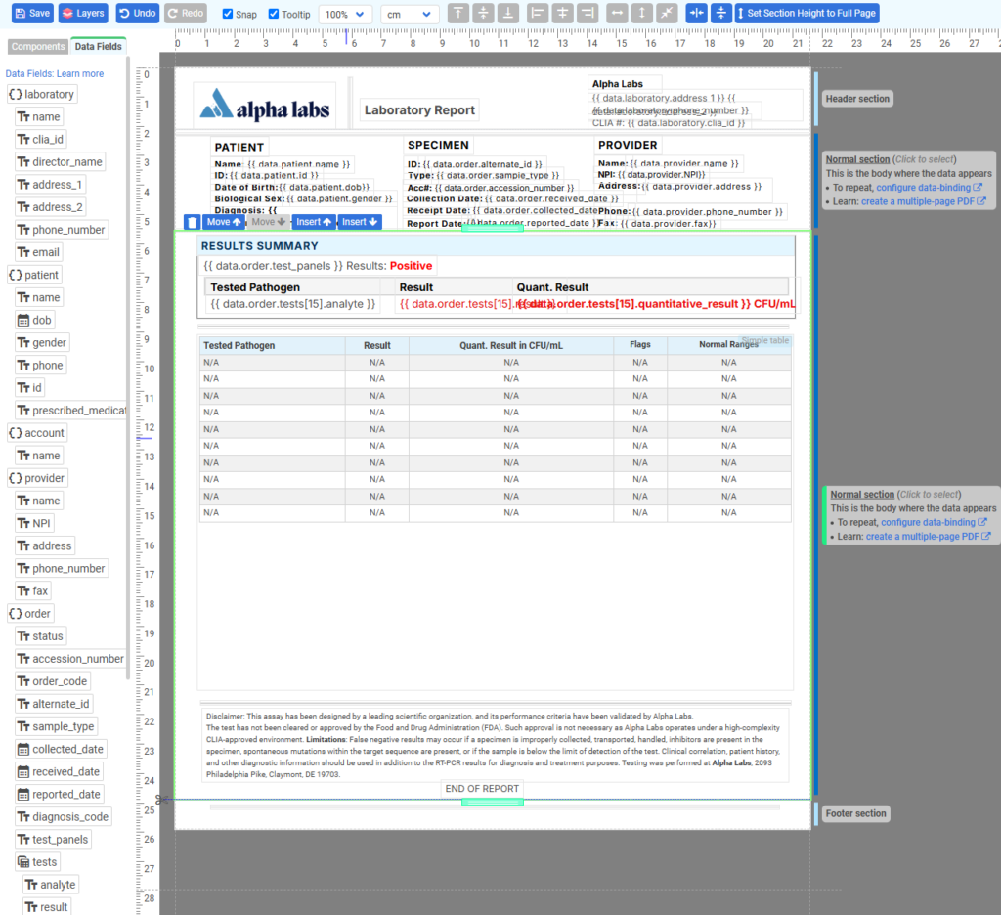
Task: Select the gender data field
Action: pos(42,342)
